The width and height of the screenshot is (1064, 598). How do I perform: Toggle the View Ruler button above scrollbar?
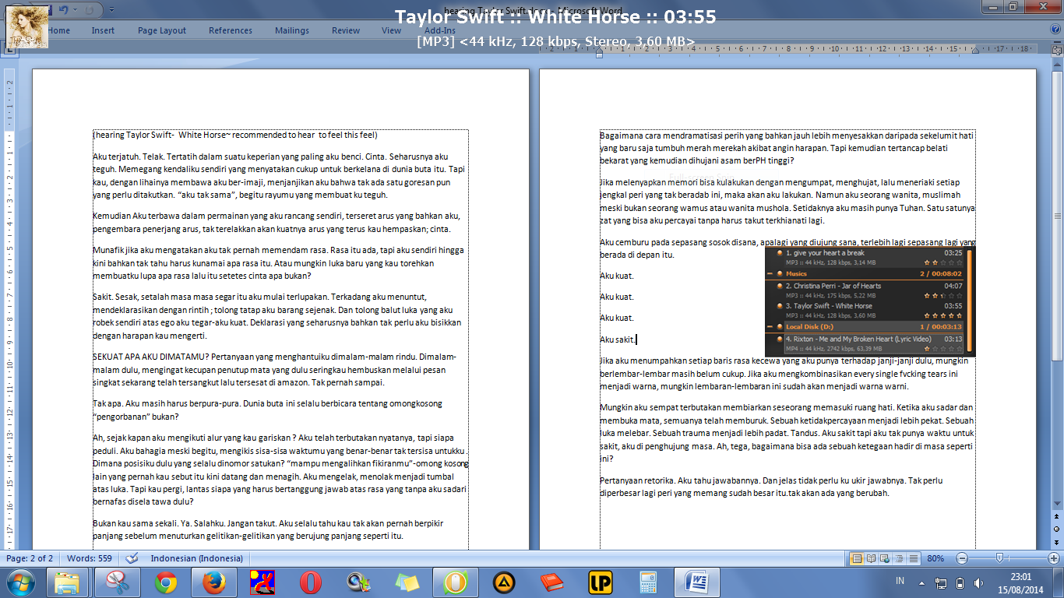(x=1056, y=49)
